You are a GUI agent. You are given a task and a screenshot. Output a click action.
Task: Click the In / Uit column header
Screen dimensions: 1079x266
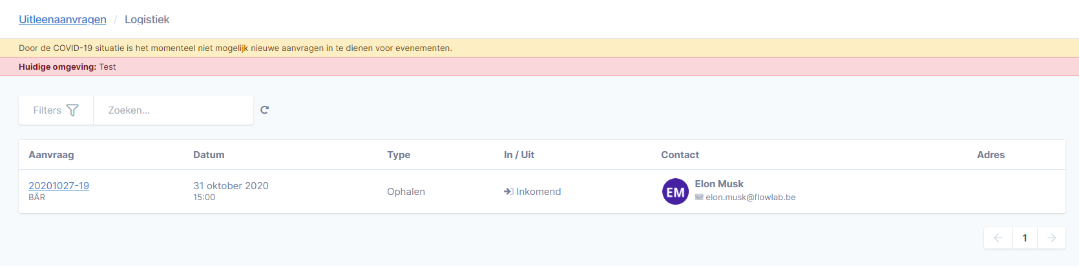[519, 155]
